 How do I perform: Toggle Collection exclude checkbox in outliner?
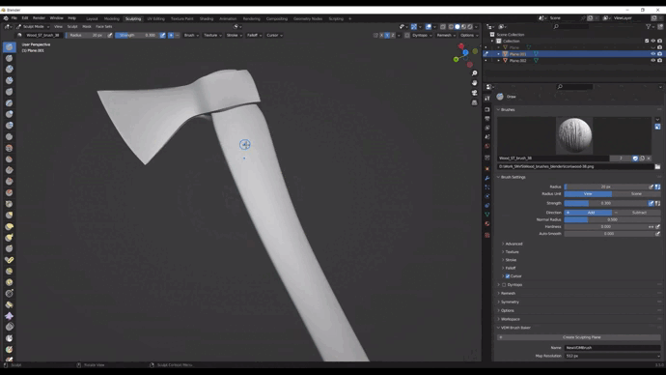(647, 41)
